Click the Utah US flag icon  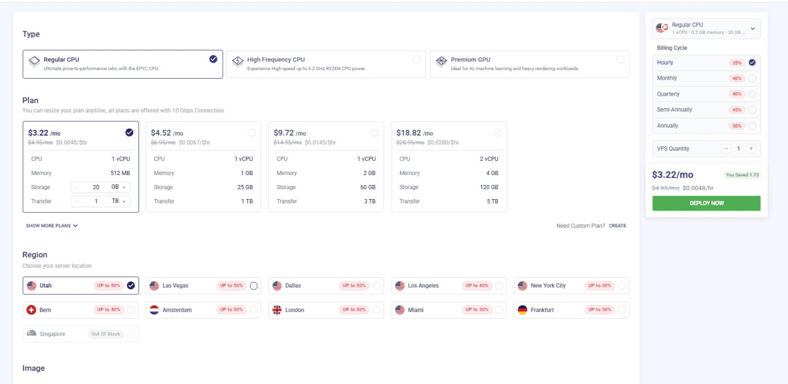pyautogui.click(x=32, y=286)
